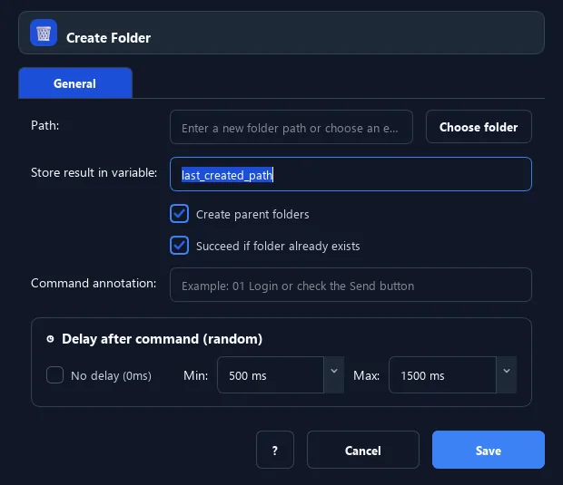This screenshot has width=563, height=485.
Task: Cancel the Create Folder dialog
Action: [363, 450]
